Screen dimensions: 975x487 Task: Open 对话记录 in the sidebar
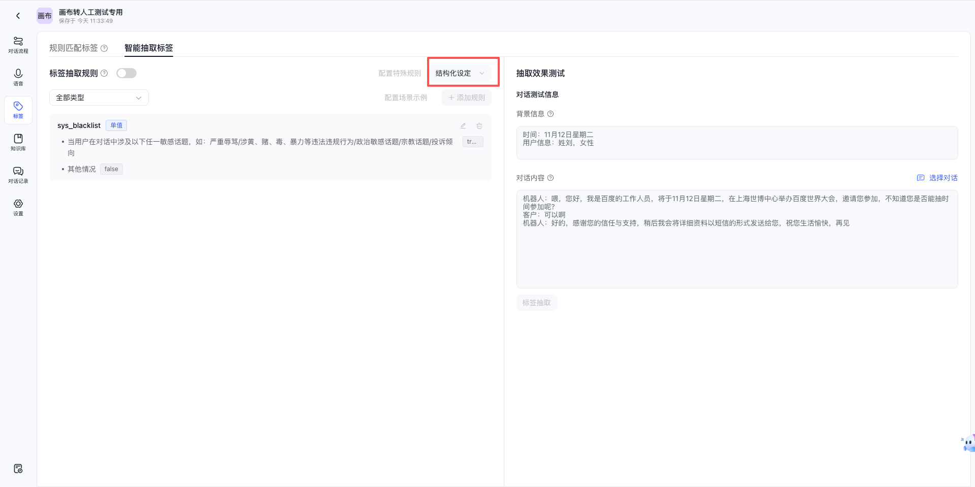(x=18, y=175)
